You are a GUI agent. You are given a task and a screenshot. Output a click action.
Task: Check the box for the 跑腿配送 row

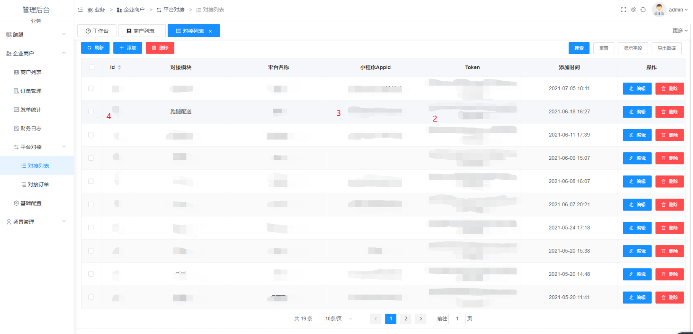91,111
